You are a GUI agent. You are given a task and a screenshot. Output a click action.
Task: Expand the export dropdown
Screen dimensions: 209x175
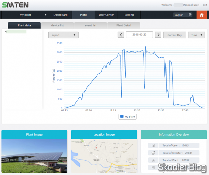click(x=63, y=35)
